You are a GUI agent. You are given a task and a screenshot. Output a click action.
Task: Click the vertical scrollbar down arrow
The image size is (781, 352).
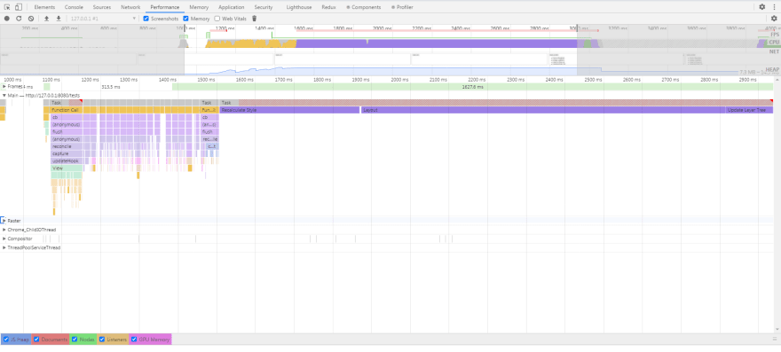[x=777, y=329]
